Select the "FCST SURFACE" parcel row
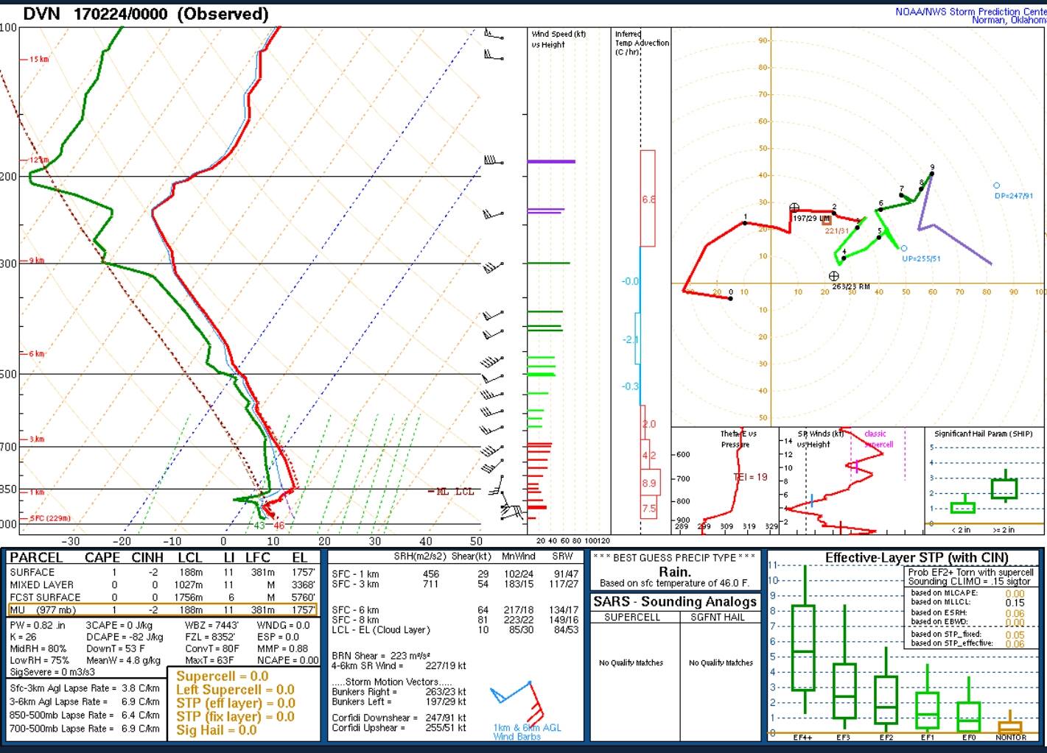1047x753 pixels. (x=163, y=598)
